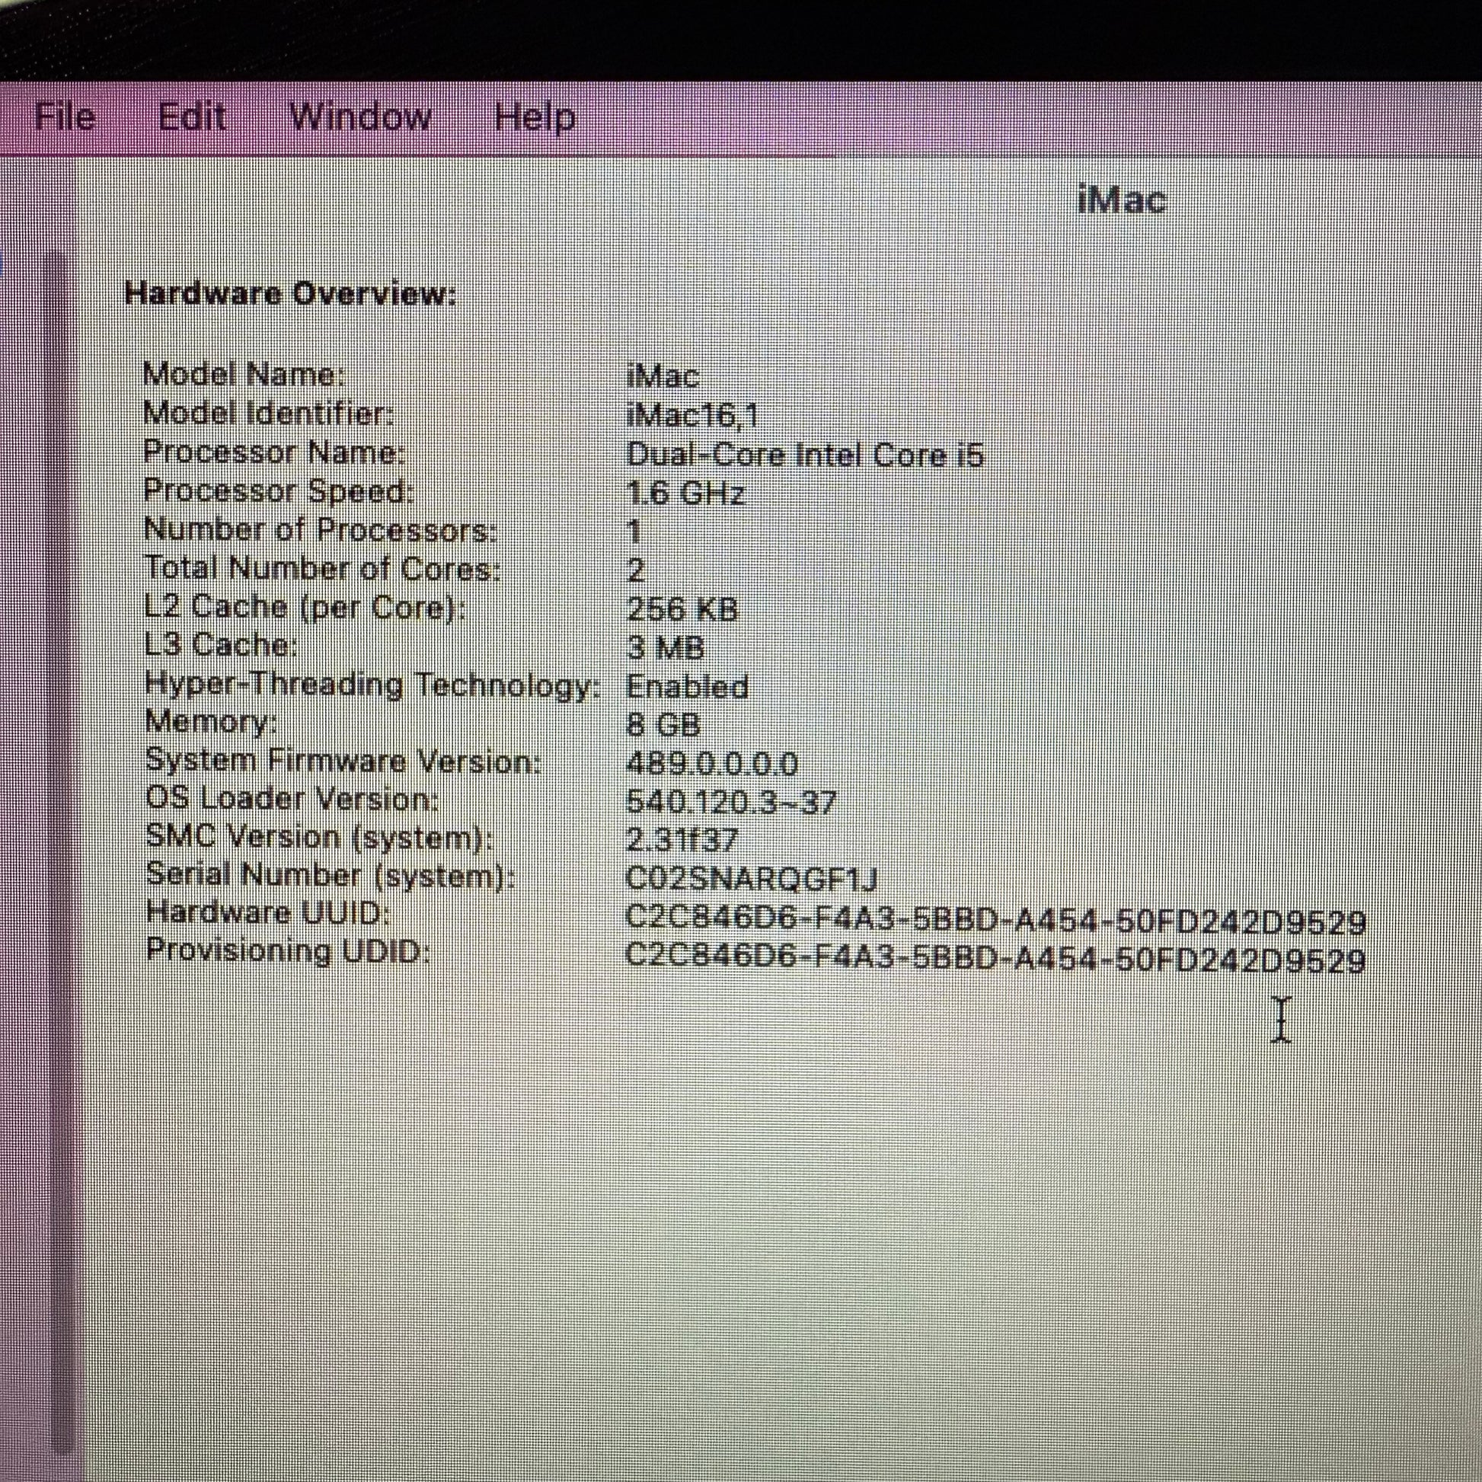The width and height of the screenshot is (1482, 1482).
Task: Click the L3 Cache label
Action: (x=221, y=645)
